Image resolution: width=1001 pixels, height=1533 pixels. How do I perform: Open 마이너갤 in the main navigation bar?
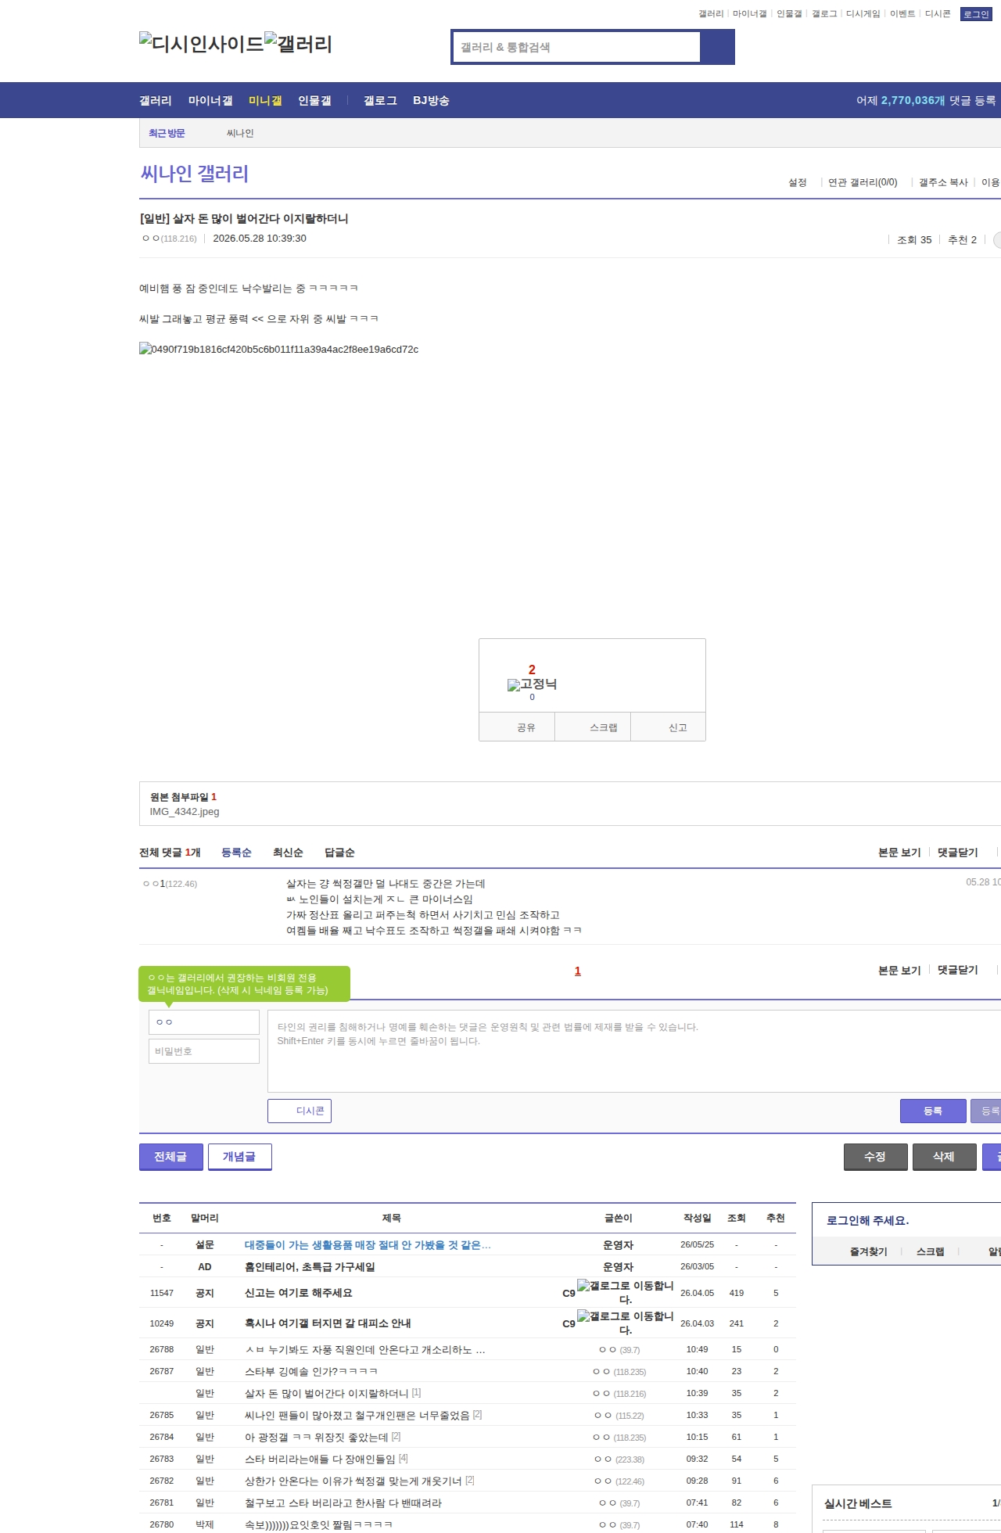click(210, 101)
